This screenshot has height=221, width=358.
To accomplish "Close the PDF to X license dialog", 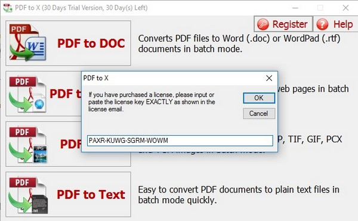I will pos(269,78).
